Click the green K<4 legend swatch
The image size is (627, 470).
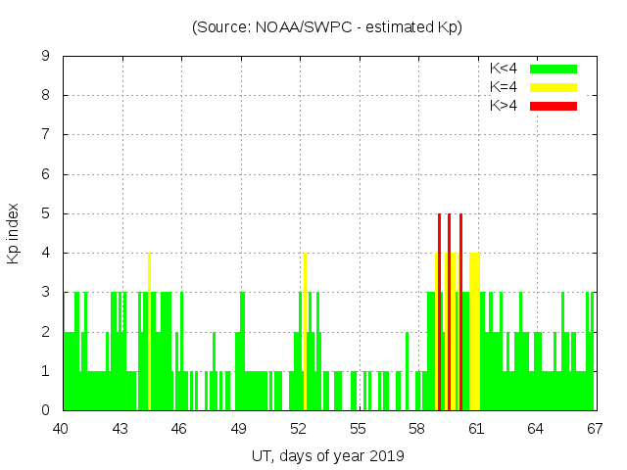pos(554,69)
